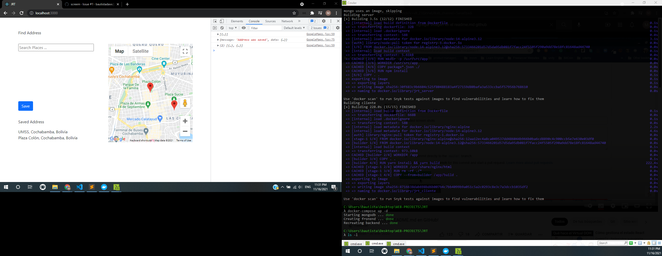Focus the Cmder Search box
The image size is (662, 256).
(613, 243)
